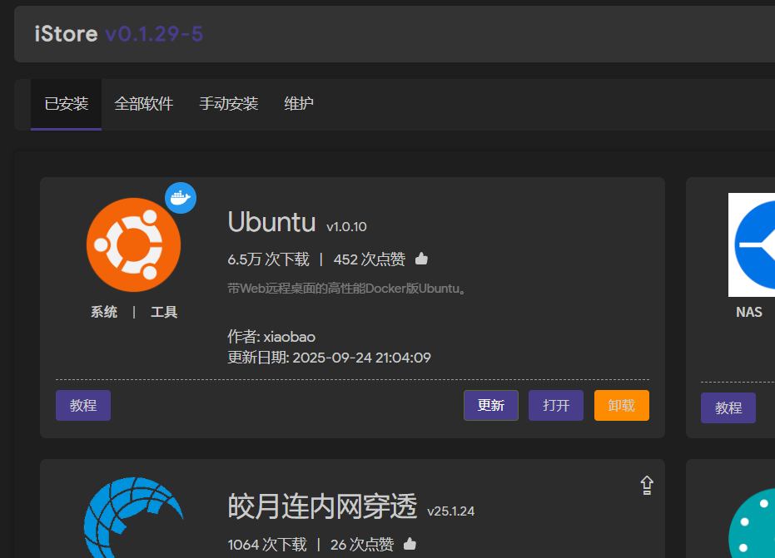This screenshot has height=558, width=775.
Task: Click the 系统 category tag under Ubuntu
Action: pos(104,313)
